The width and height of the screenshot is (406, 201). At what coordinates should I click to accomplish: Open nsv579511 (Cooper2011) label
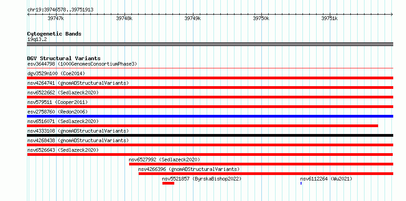tap(57, 102)
